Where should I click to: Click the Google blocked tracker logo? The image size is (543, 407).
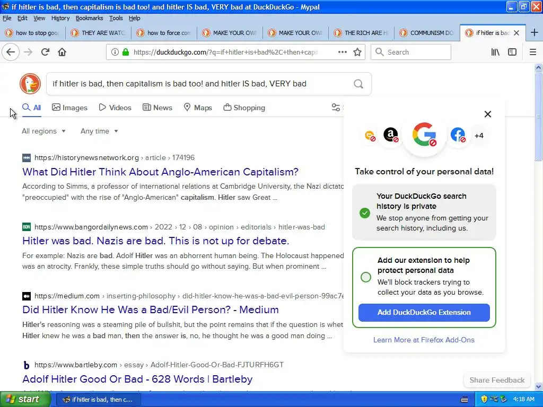[x=424, y=134]
